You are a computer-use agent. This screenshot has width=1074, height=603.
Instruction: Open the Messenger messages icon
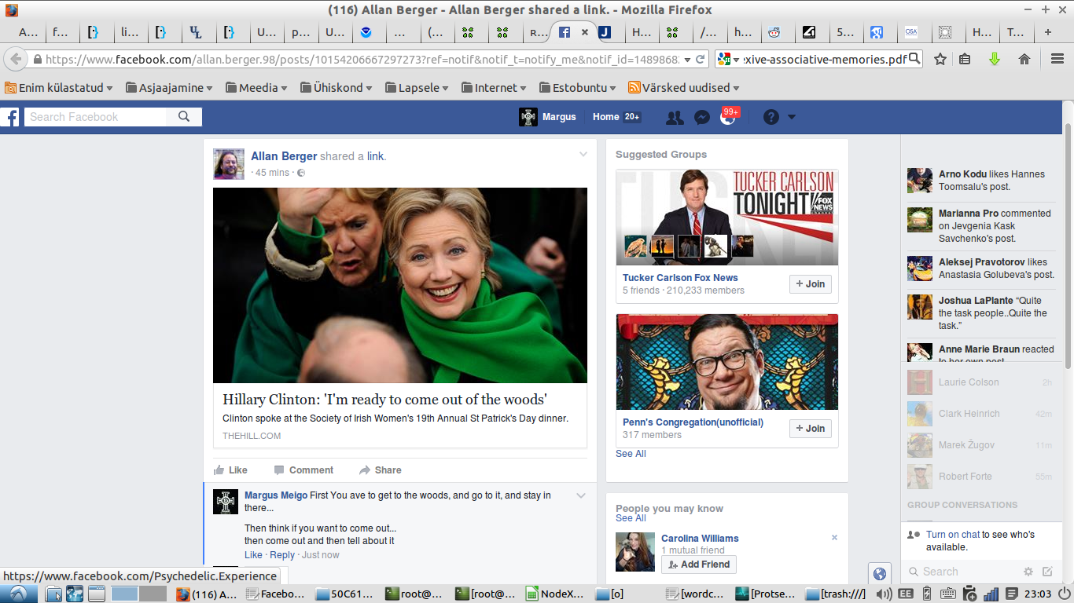(702, 117)
